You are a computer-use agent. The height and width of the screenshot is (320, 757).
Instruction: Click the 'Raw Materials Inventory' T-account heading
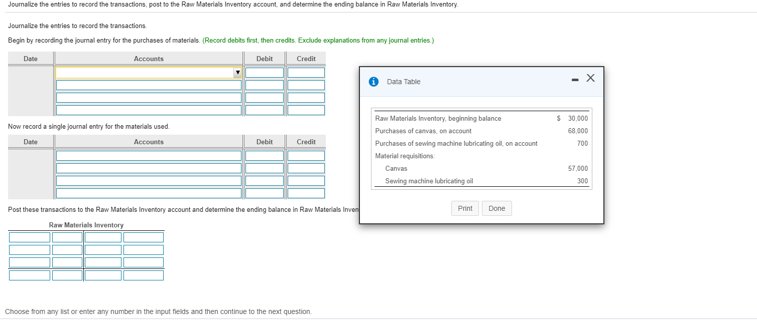(86, 225)
